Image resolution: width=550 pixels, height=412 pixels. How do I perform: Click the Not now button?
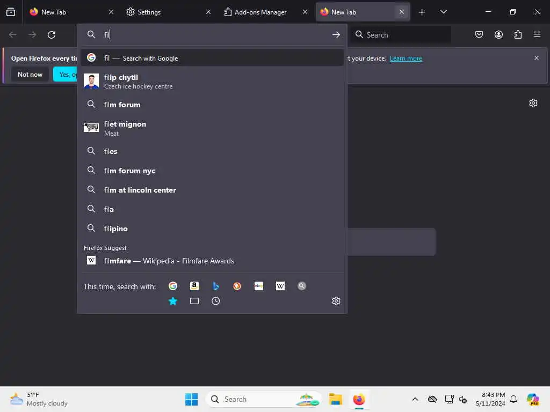[x=30, y=74]
